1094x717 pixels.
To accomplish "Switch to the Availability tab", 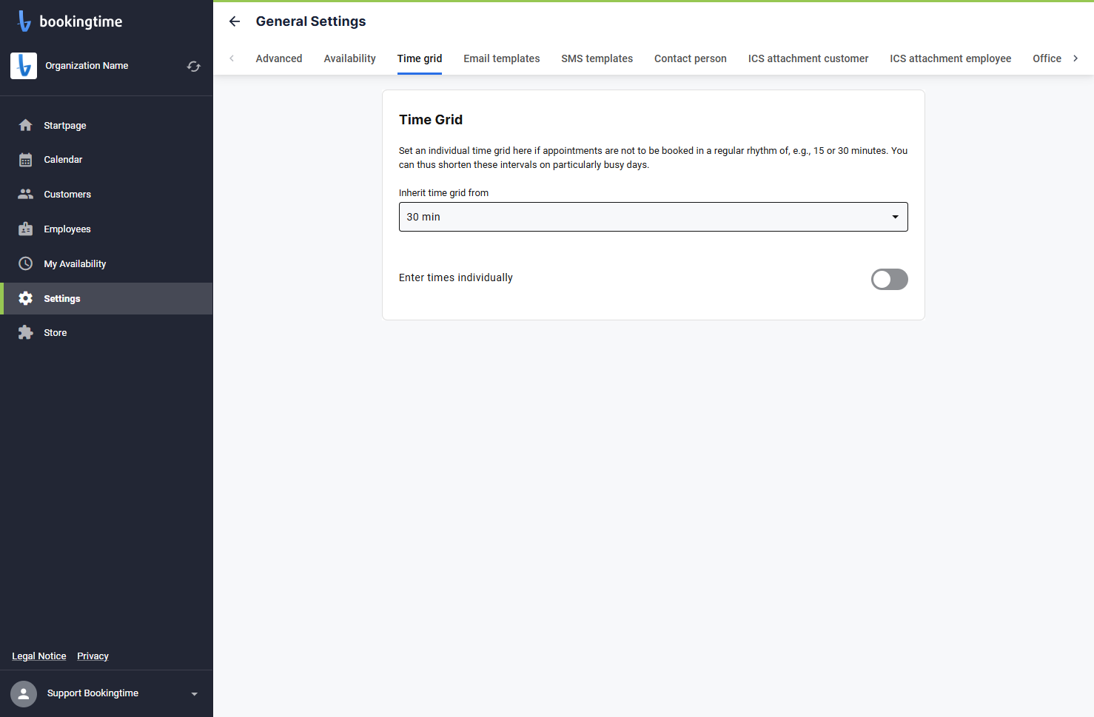I will (349, 58).
